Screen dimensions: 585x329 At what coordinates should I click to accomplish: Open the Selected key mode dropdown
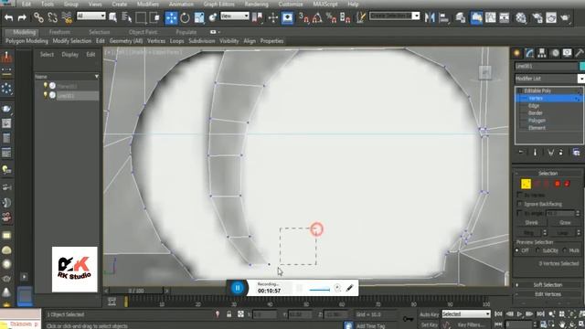coord(466,314)
